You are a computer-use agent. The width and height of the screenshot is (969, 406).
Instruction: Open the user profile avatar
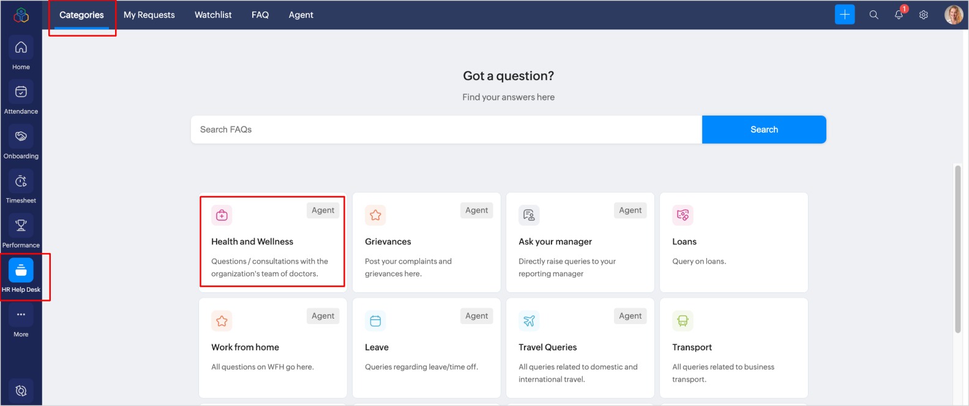(x=953, y=15)
